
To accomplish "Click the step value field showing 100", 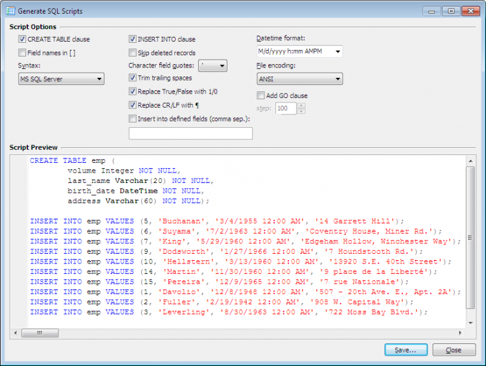I will (x=286, y=108).
